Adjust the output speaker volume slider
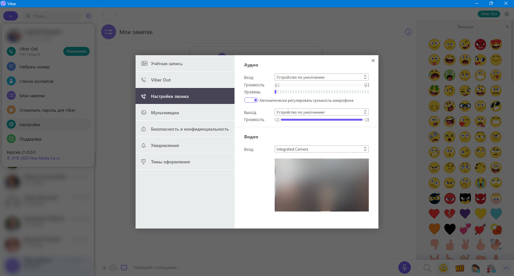 [322, 120]
